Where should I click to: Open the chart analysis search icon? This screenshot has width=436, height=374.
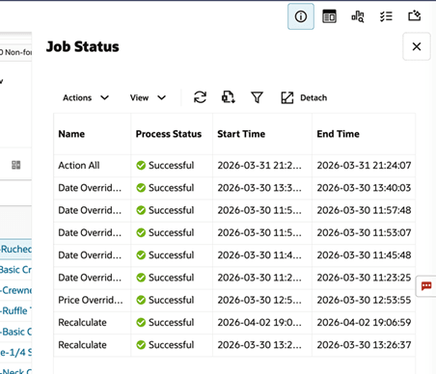tap(358, 16)
